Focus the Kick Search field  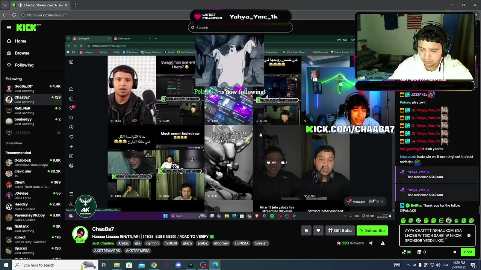(240, 27)
